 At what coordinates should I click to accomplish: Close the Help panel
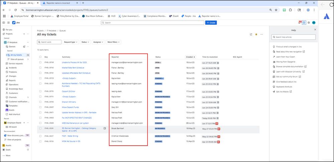pos(315,30)
